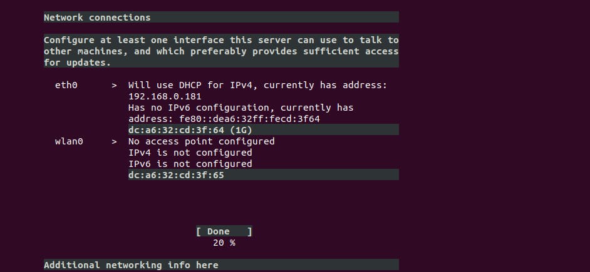590x272 pixels.
Task: Click the 'for updates.' text line
Action: [77, 63]
